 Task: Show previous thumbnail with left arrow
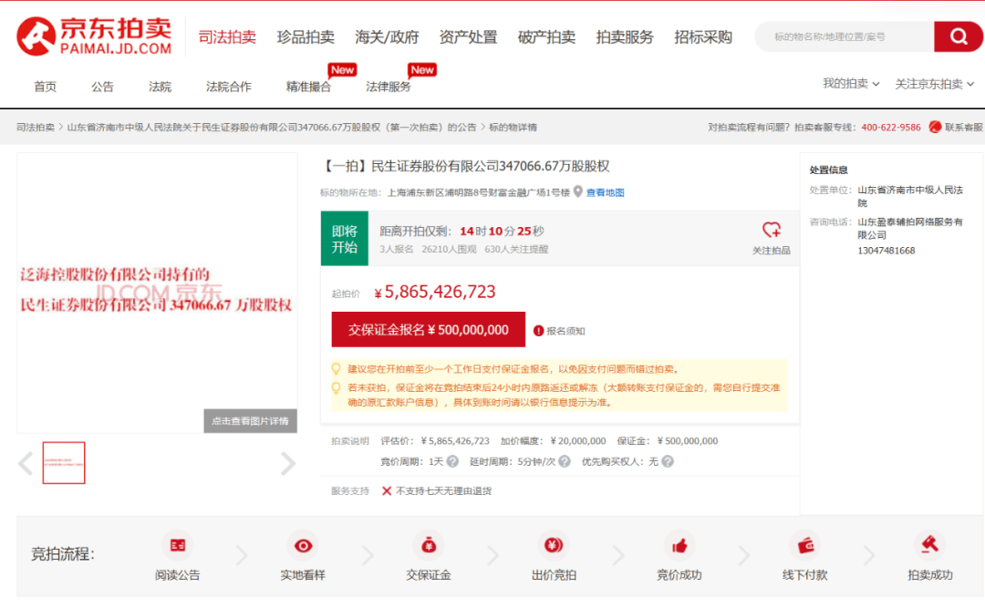click(26, 464)
